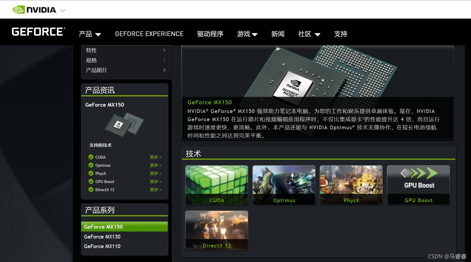Viewport: 471px width, 262px height.
Task: Click the green check icon beside CUDA
Action: 91,157
